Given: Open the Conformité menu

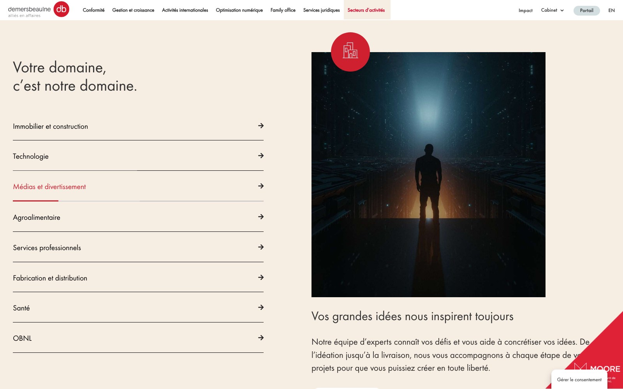Looking at the screenshot, I should point(93,10).
